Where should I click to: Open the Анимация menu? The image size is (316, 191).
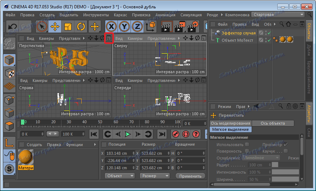tap(165, 15)
